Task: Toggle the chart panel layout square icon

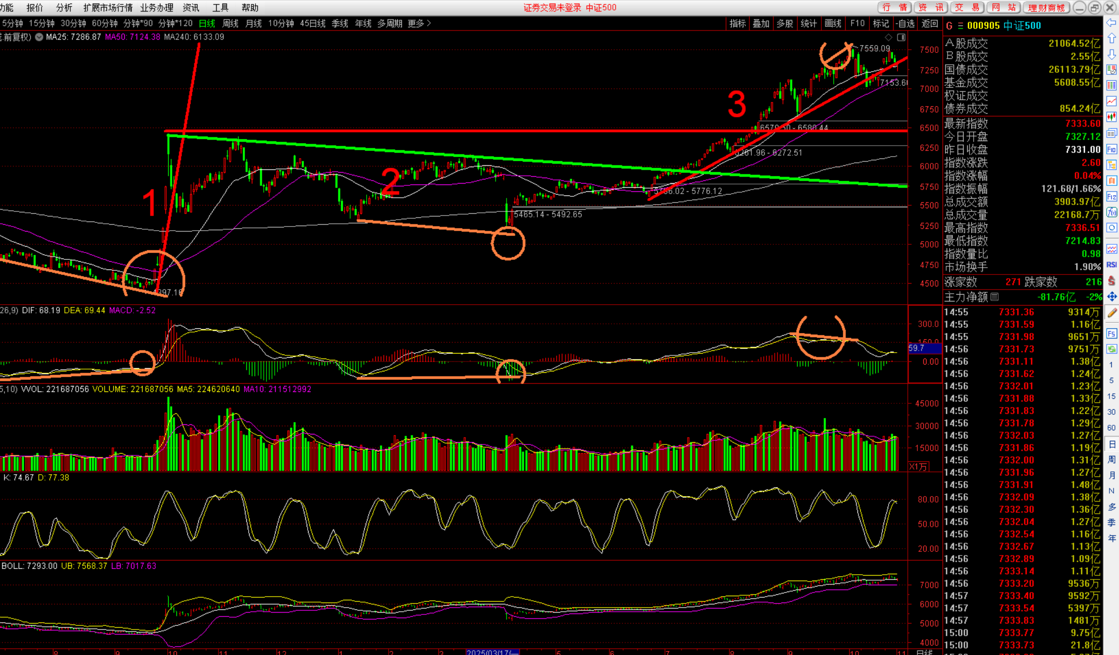Action: pos(901,37)
